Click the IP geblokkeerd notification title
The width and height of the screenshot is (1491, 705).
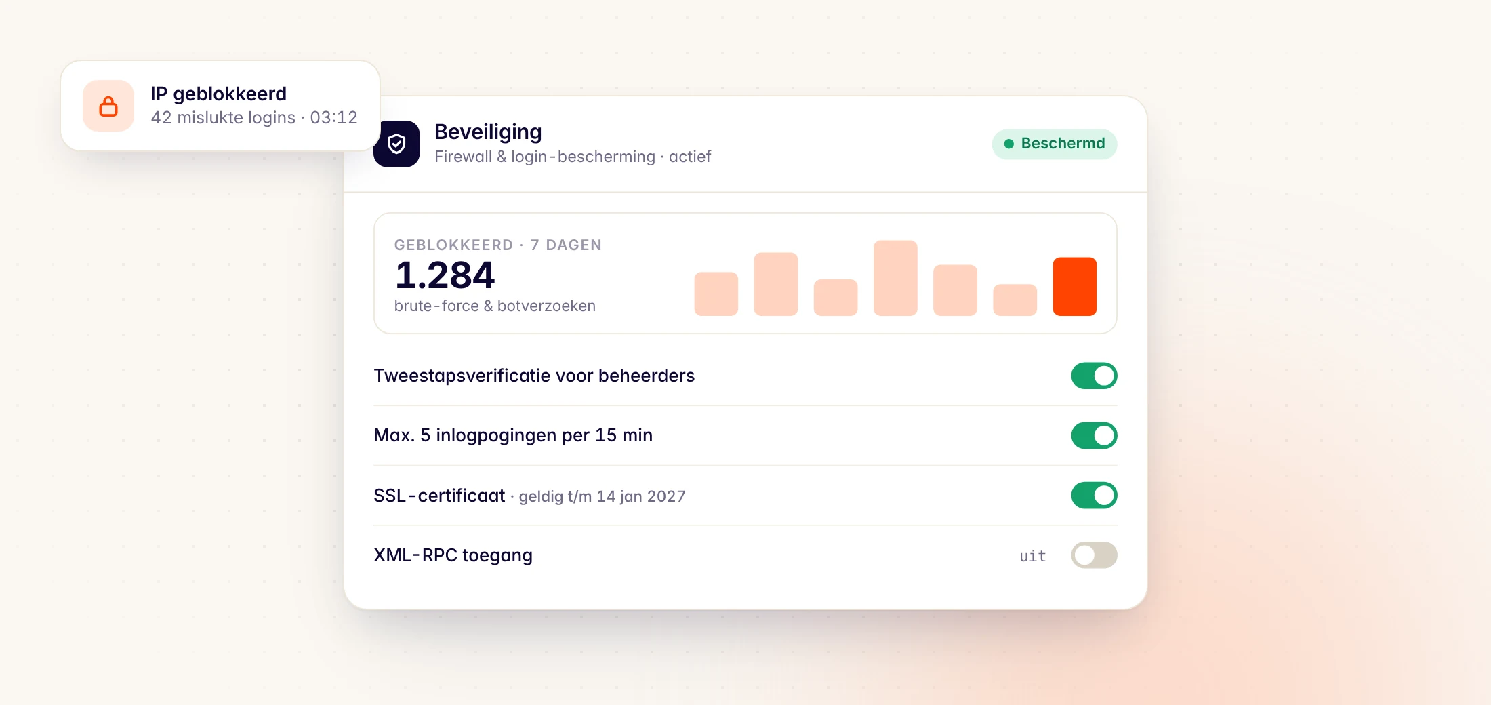point(218,94)
